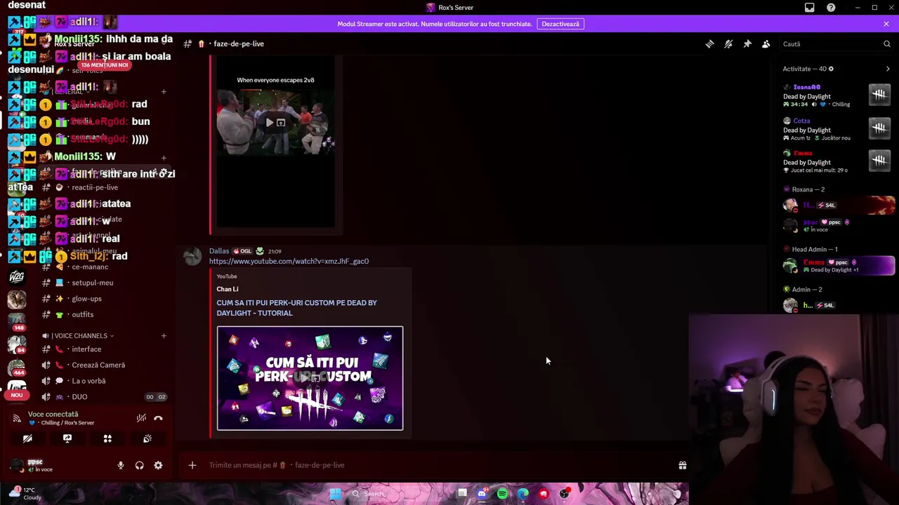Screen dimensions: 899x505
Task: Open voice connection signal icon
Action: pyautogui.click(x=17, y=418)
